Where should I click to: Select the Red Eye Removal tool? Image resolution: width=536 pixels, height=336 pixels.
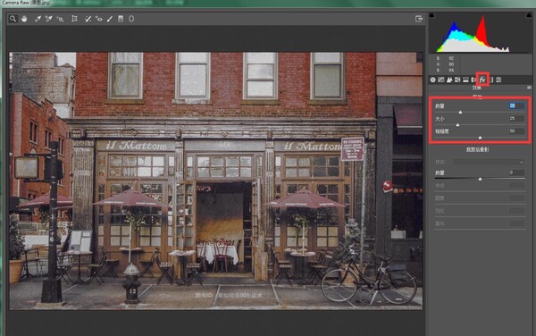point(99,19)
